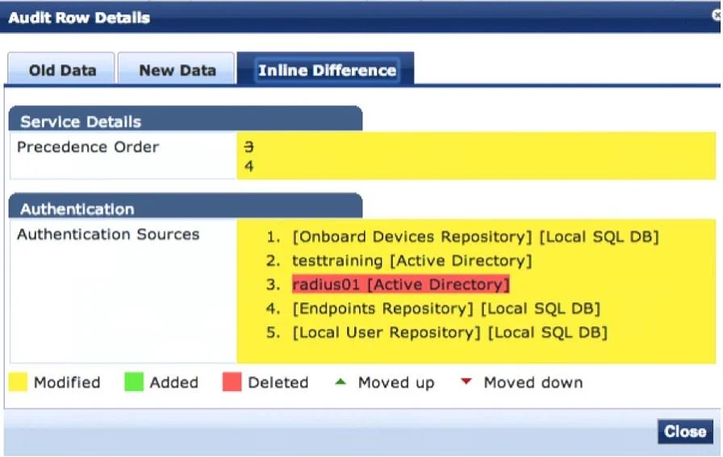Viewport: 723px width, 457px height.
Task: Select deleted radius01 Active Directory entry
Action: pyautogui.click(x=401, y=285)
